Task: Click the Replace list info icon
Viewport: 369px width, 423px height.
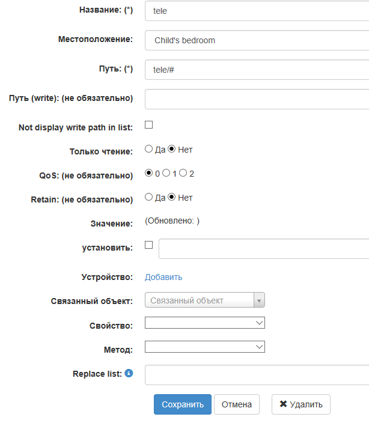Action: point(129,373)
